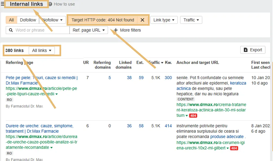Expand the All links dropdown

click(42, 50)
